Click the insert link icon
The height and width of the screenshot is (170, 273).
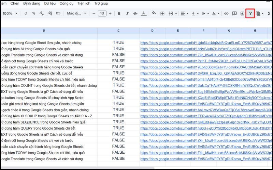[x=226, y=14]
